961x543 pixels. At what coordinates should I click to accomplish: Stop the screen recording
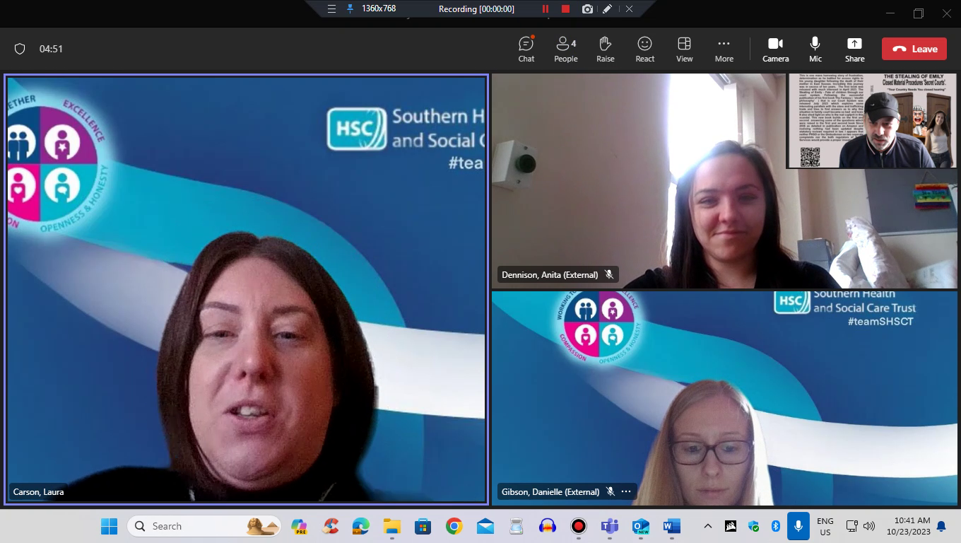coord(565,9)
